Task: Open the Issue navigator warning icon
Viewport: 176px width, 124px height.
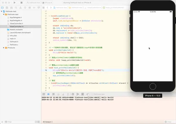Action: pyautogui.click(x=21, y=8)
